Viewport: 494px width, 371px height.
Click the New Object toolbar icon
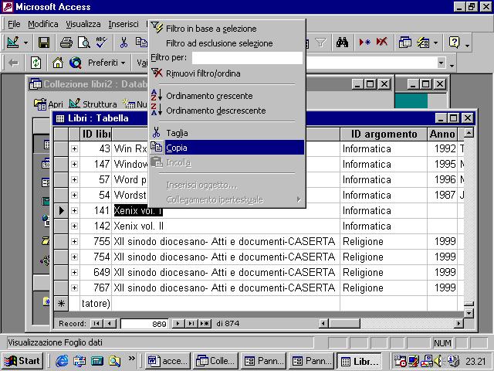(423, 43)
